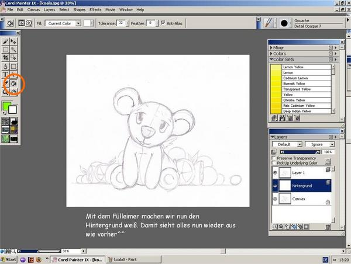Select the Pen tool
The width and height of the screenshot is (351, 264).
pyautogui.click(x=5, y=66)
